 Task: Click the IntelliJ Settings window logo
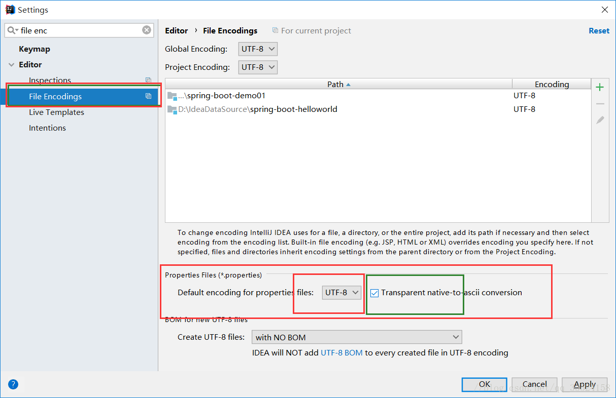coord(10,10)
